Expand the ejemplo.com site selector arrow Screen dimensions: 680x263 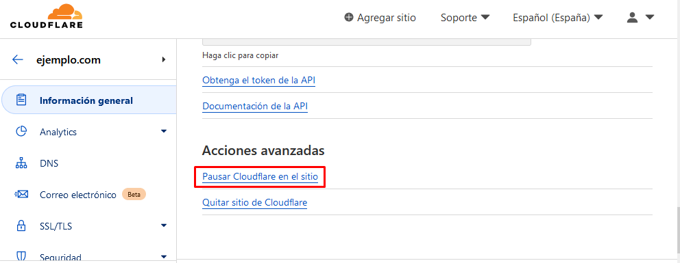click(164, 59)
